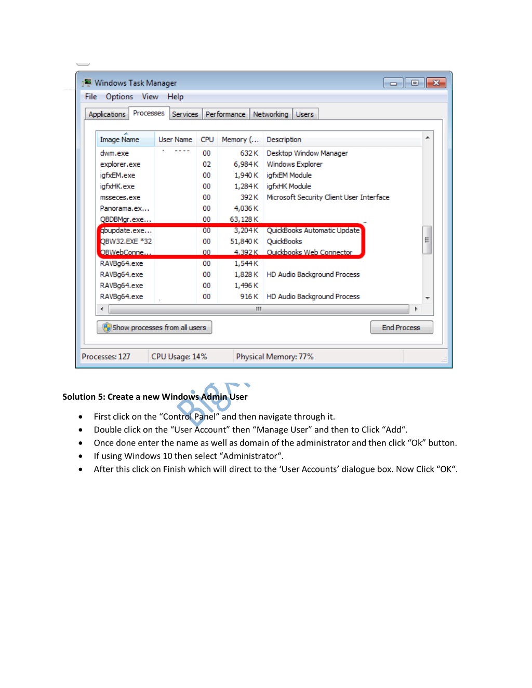Click the Task Manager icon in the title bar
532x688 pixels.
pyautogui.click(x=87, y=83)
